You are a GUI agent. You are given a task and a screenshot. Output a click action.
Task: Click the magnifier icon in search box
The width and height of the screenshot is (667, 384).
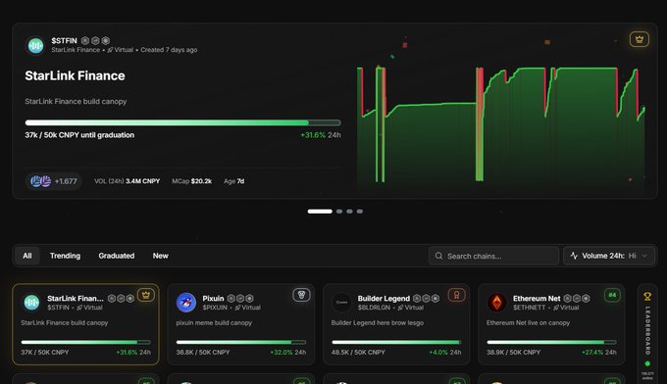[438, 256]
